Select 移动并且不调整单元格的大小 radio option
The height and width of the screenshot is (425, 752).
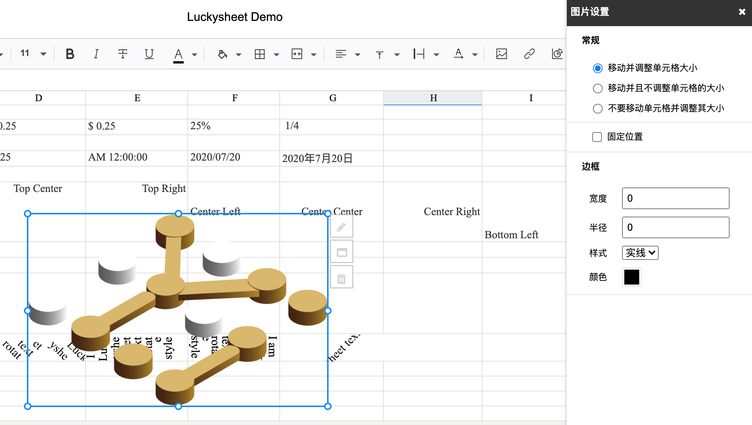pos(598,88)
